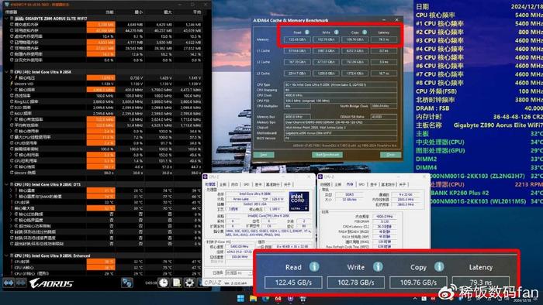Click Start Benchmark button in AIDA64

pyautogui.click(x=327, y=155)
